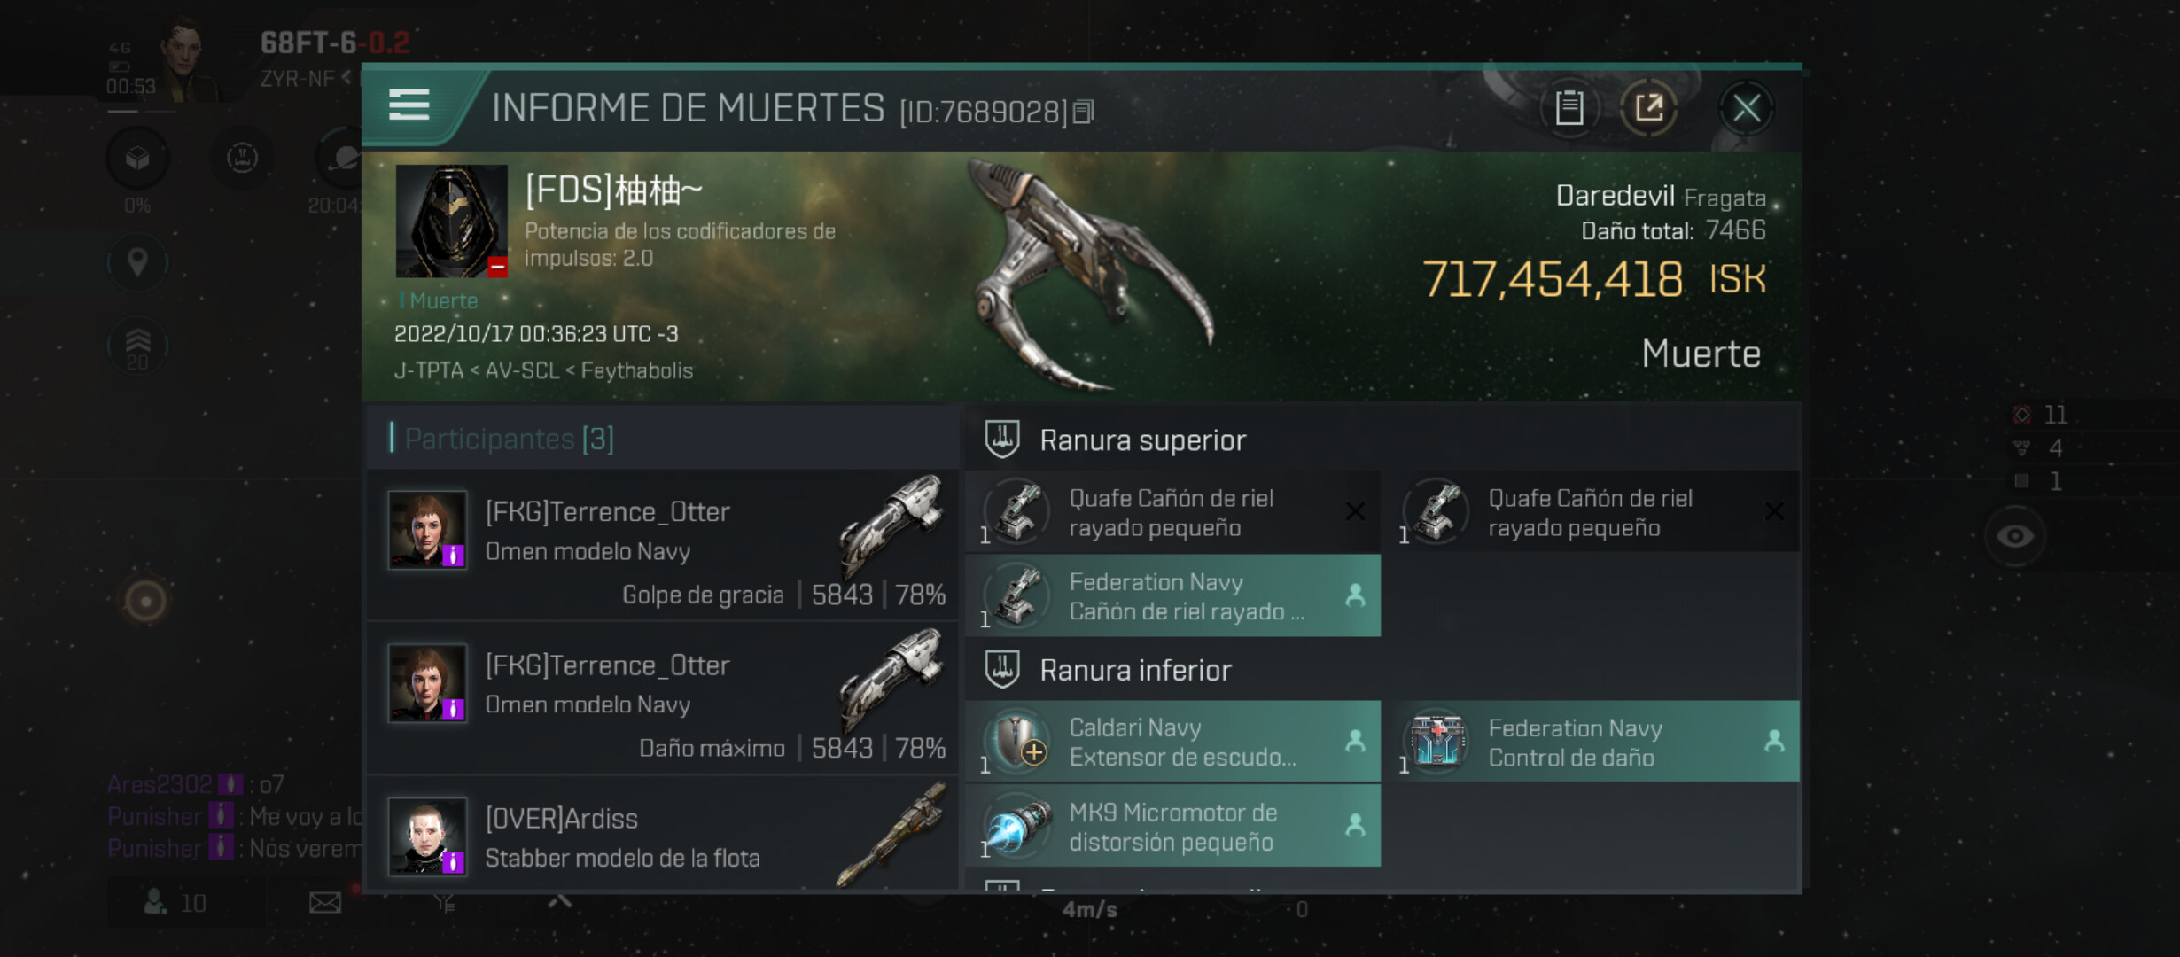Share the kill report externally

pos(1648,108)
